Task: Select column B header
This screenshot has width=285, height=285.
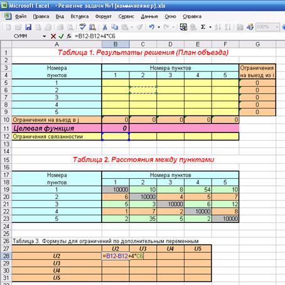Action: pos(116,44)
